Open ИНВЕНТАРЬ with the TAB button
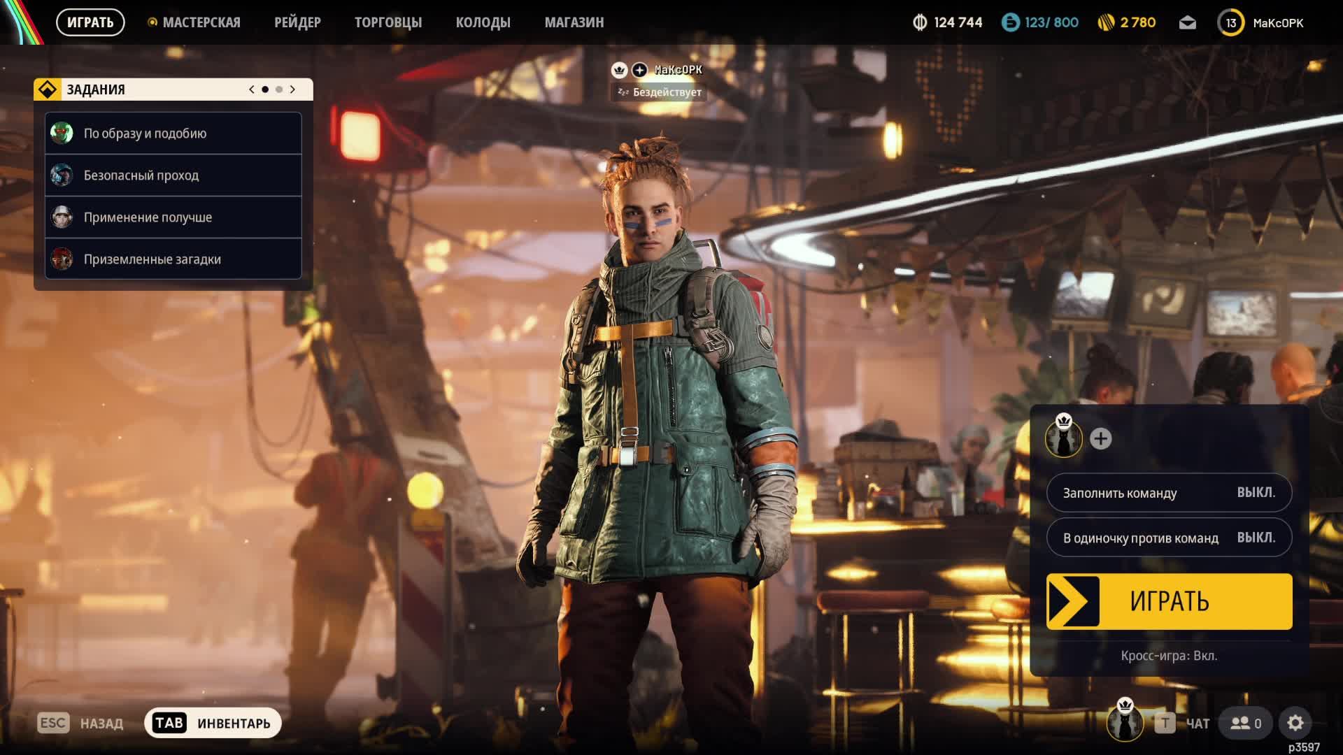 213,723
